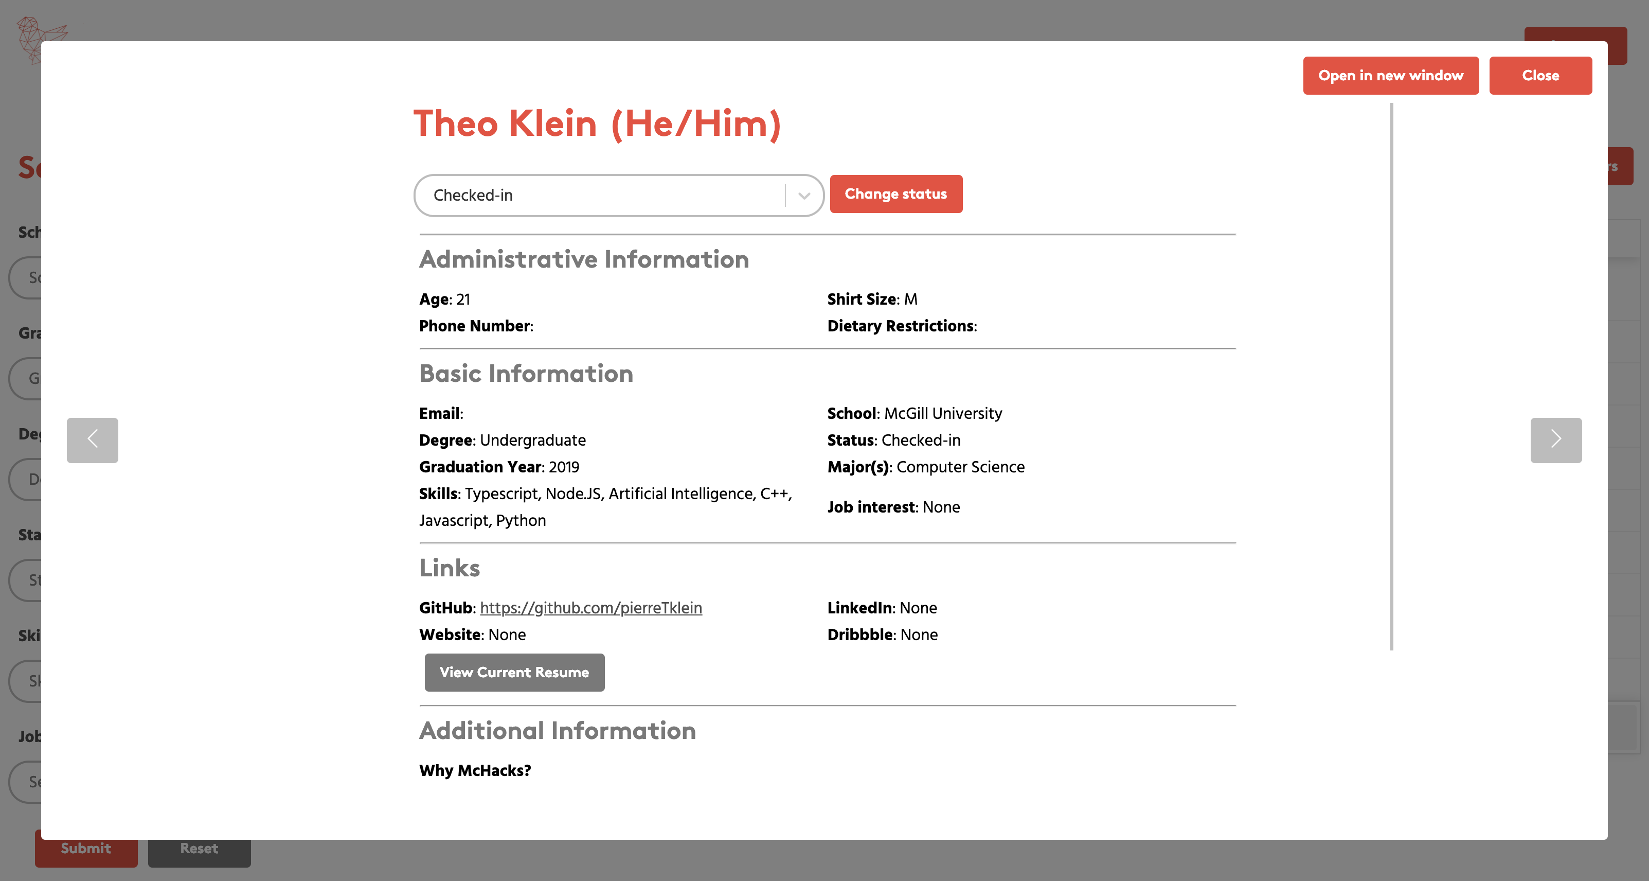Click the Additional Information heading

pyautogui.click(x=557, y=731)
